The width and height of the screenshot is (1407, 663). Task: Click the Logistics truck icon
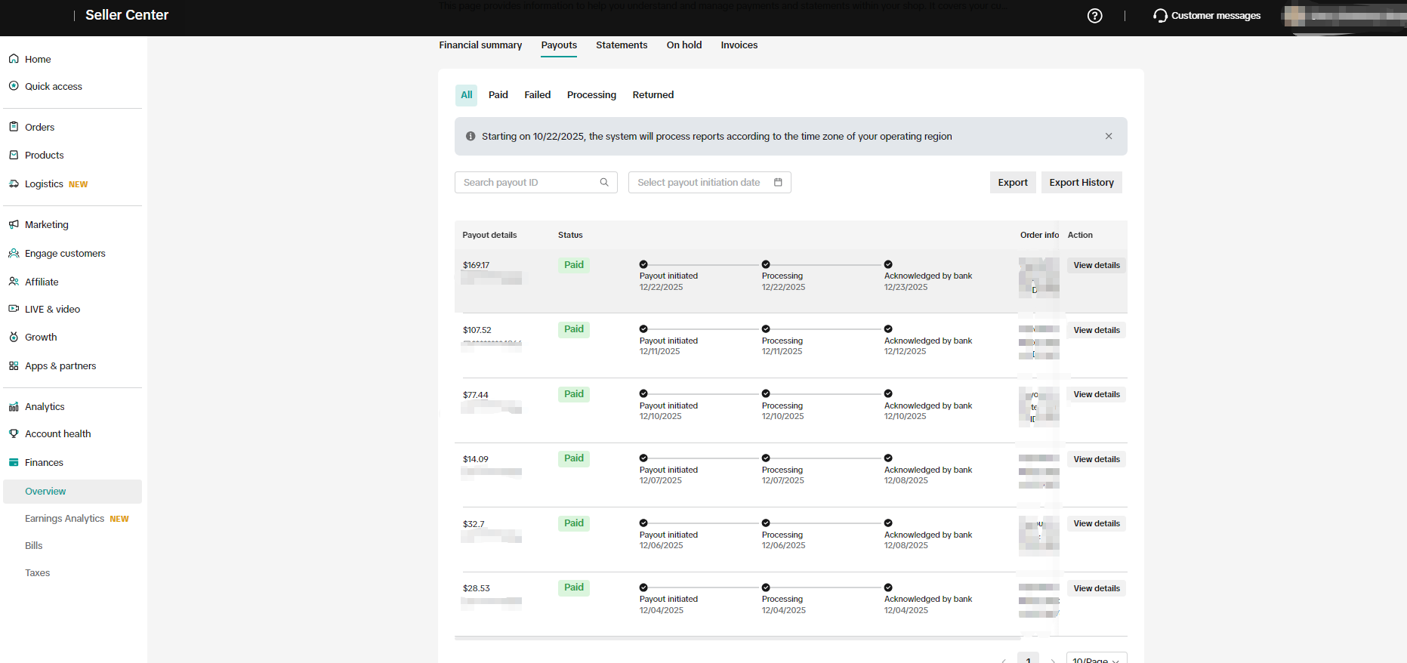[14, 183]
